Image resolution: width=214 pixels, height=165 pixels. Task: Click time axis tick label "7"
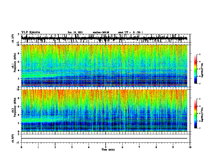[x=139, y=147]
